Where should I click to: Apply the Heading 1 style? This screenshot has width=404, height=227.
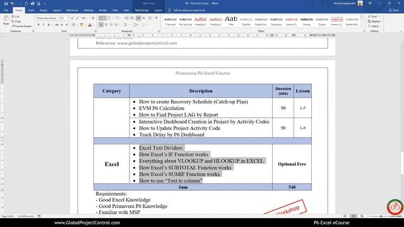pos(201,21)
